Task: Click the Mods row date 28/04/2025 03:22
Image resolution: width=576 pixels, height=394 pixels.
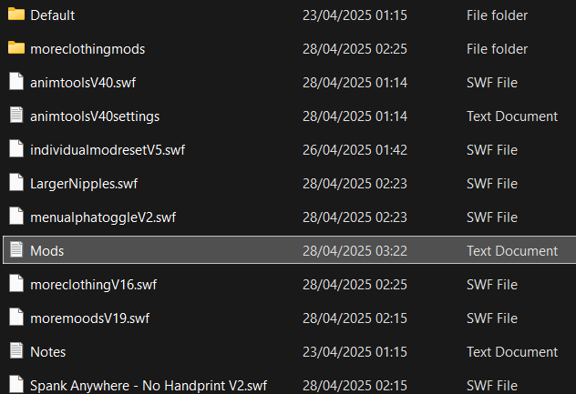Action: pos(355,251)
